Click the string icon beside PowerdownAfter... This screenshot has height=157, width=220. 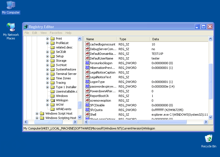click(x=87, y=91)
